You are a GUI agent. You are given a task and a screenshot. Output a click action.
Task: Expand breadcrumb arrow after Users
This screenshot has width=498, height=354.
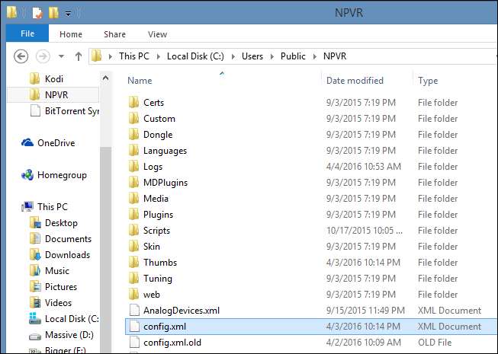click(x=272, y=57)
